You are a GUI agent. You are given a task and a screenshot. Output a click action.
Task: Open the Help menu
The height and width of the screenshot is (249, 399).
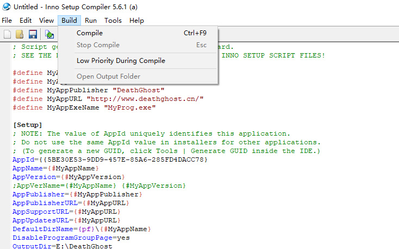click(x=136, y=20)
